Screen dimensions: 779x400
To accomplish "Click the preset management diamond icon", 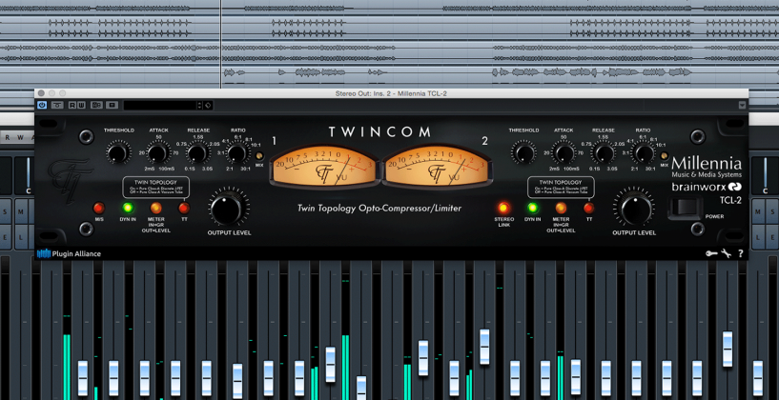I will tap(208, 105).
